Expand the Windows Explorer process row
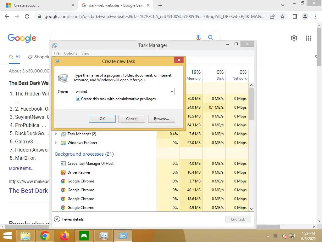 click(x=56, y=143)
